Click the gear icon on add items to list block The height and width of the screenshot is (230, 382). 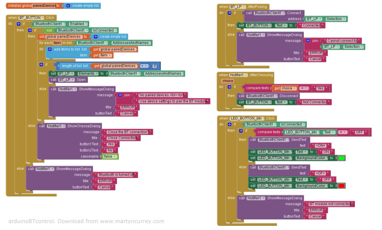50,49
